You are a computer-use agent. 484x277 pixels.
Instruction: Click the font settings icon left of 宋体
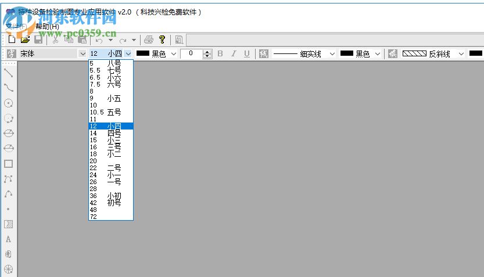(x=11, y=53)
